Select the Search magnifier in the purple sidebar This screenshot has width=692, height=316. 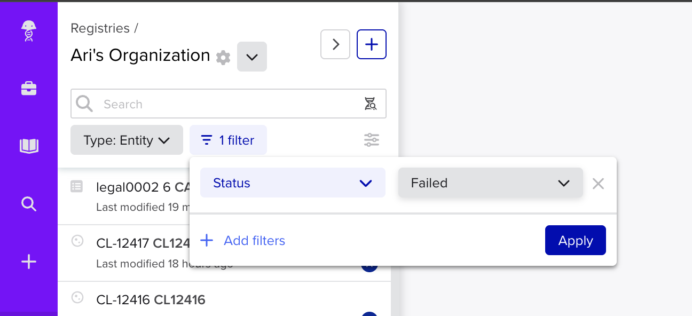(x=28, y=204)
